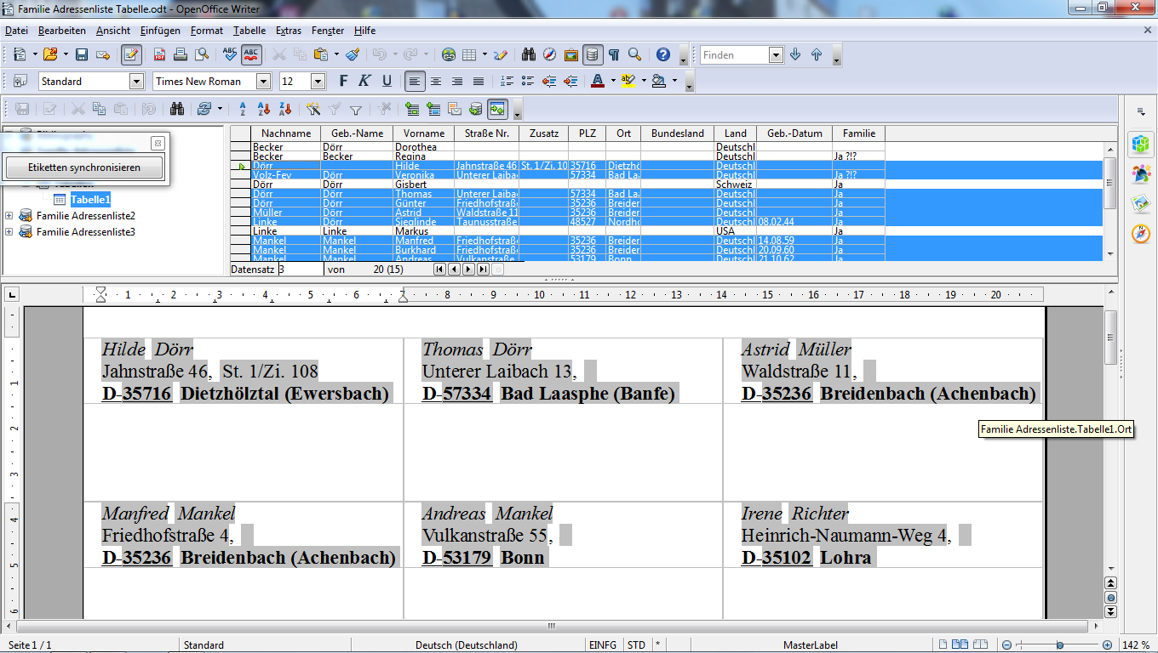Open the Navigator compass icon

(550, 54)
